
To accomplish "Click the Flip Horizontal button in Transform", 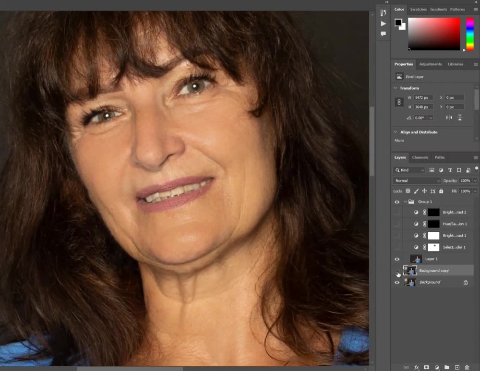I will tap(450, 118).
